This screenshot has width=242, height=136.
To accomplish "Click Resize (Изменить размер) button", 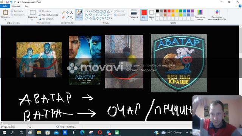I will [48, 15].
